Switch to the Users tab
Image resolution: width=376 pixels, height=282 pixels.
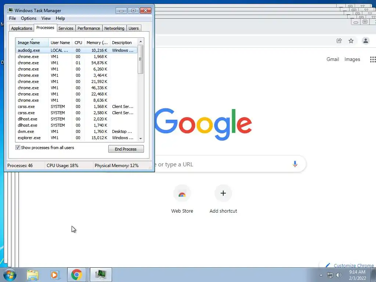click(x=133, y=28)
